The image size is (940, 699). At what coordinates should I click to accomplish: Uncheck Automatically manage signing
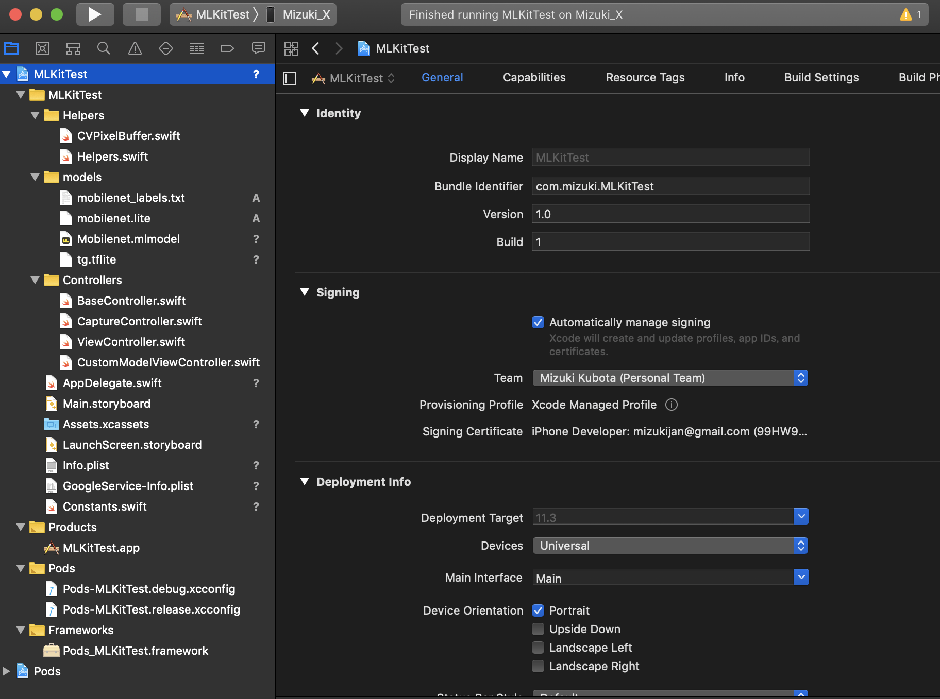pyautogui.click(x=538, y=322)
